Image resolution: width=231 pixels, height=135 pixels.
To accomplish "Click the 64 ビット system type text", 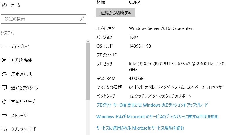I will click(175, 87).
